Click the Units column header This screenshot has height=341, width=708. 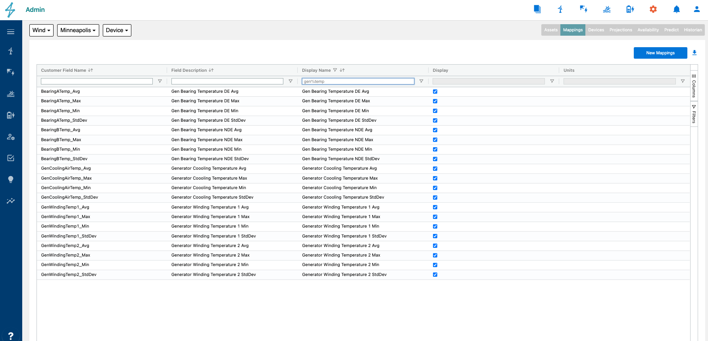click(x=569, y=70)
